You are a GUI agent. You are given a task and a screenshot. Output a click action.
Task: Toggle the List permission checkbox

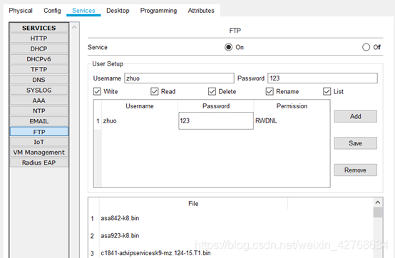coord(327,91)
